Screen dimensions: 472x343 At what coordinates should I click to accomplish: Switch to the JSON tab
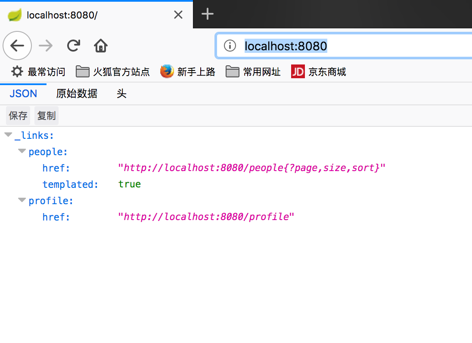tap(23, 93)
